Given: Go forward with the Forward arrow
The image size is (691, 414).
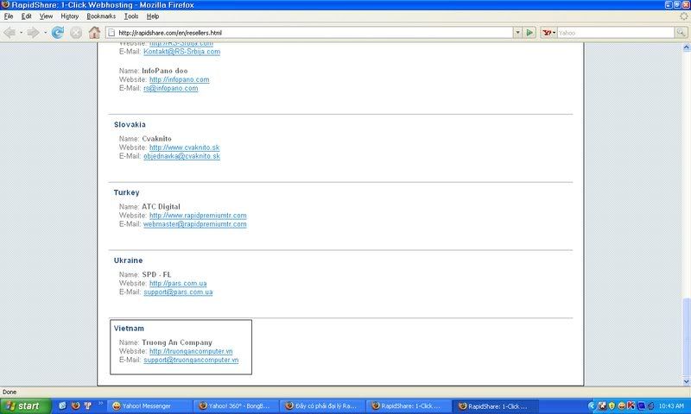Looking at the screenshot, I should [33, 33].
